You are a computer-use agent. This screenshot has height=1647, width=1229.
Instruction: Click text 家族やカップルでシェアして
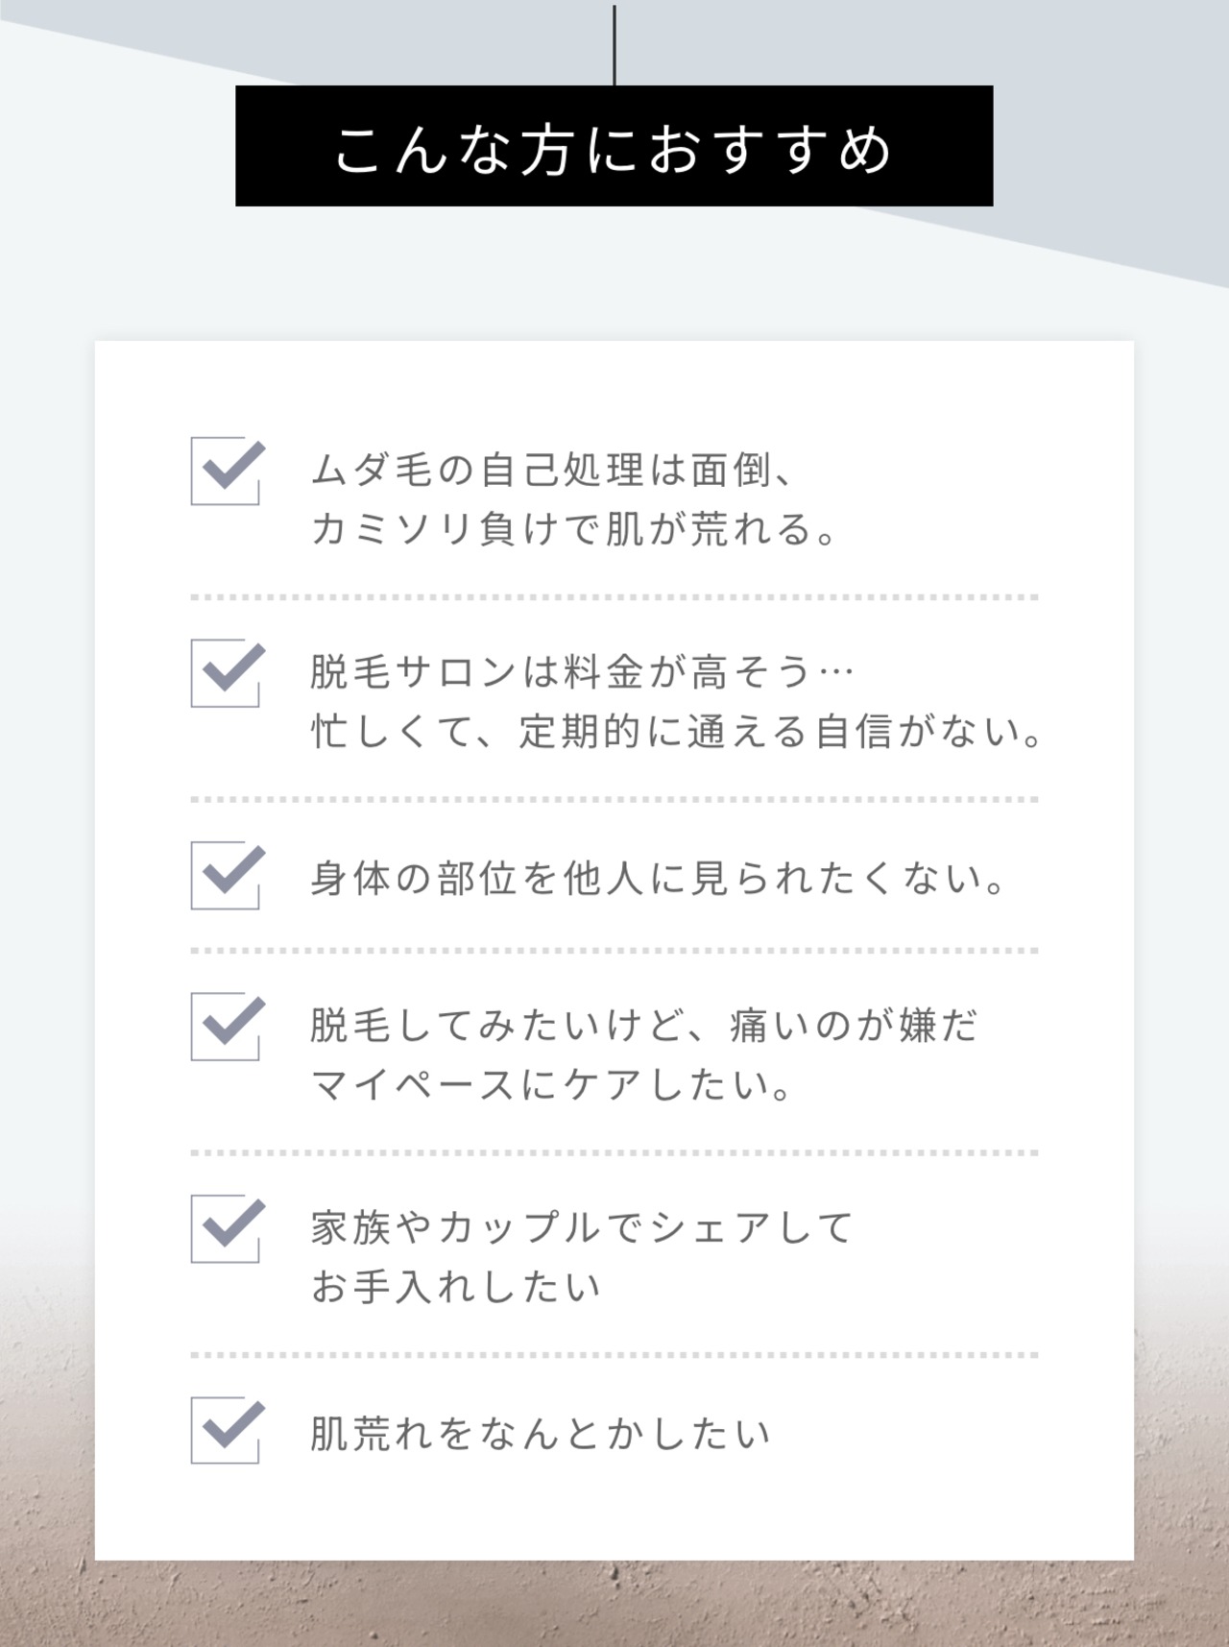pos(582,1227)
